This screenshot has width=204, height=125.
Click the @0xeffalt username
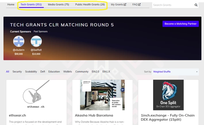pos(36,50)
